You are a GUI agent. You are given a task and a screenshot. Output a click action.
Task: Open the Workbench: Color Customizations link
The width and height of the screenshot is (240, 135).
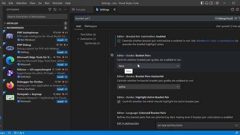(x=215, y=41)
